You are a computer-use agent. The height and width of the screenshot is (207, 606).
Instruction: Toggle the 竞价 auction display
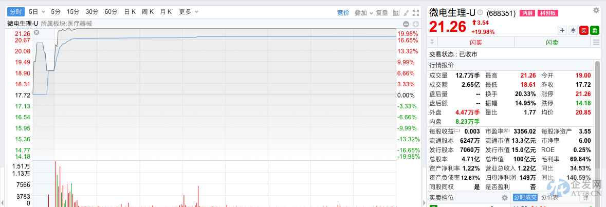pos(343,12)
